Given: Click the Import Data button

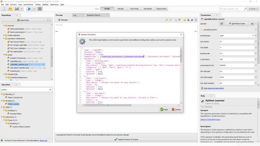Looking at the screenshot, I should 23,20.
